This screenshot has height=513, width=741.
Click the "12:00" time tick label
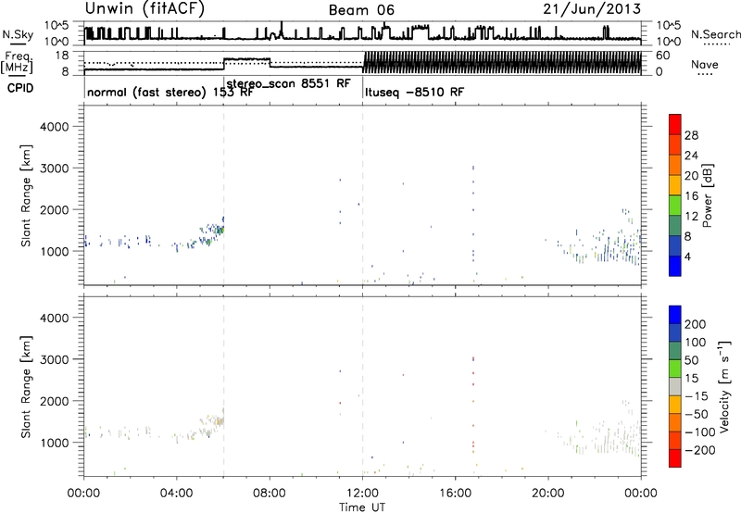point(362,494)
